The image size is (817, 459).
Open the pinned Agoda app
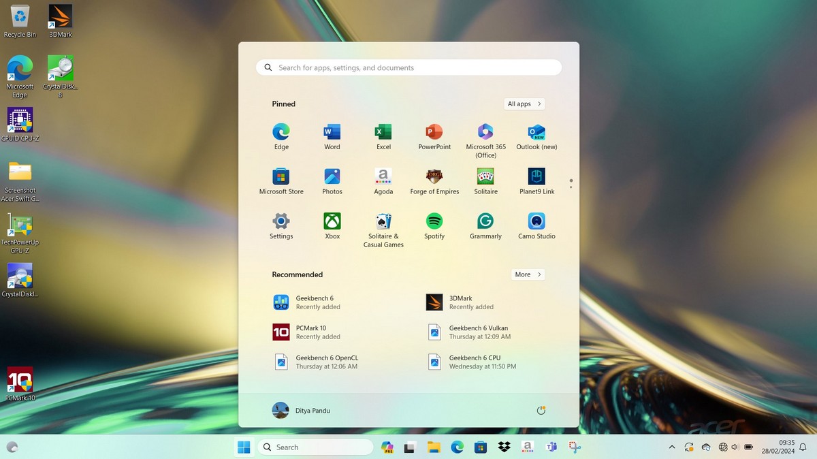pyautogui.click(x=383, y=182)
